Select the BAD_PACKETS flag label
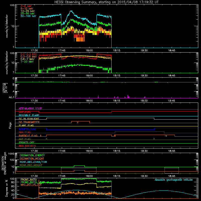This screenshot has height=201, width=201. tap(27, 146)
